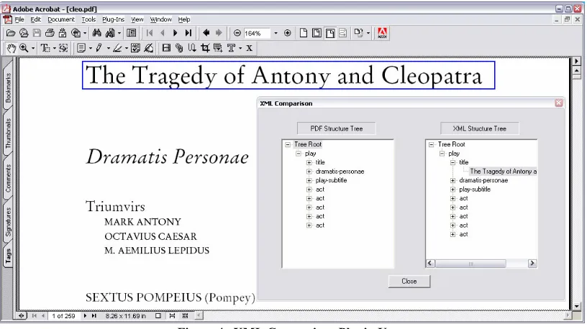Open the File menu
This screenshot has height=329, width=587.
19,19
